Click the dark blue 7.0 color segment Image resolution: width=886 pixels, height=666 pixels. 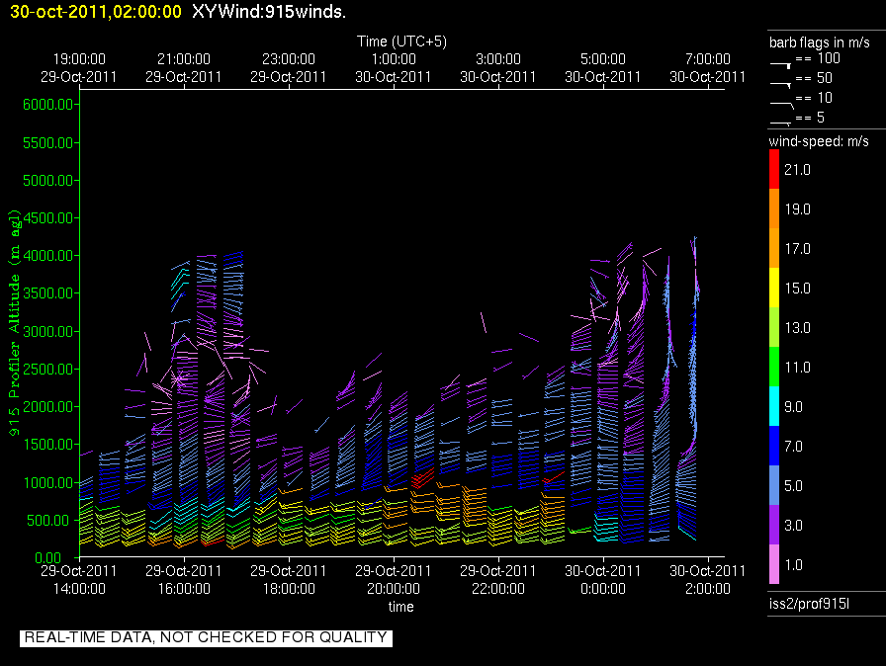774,447
